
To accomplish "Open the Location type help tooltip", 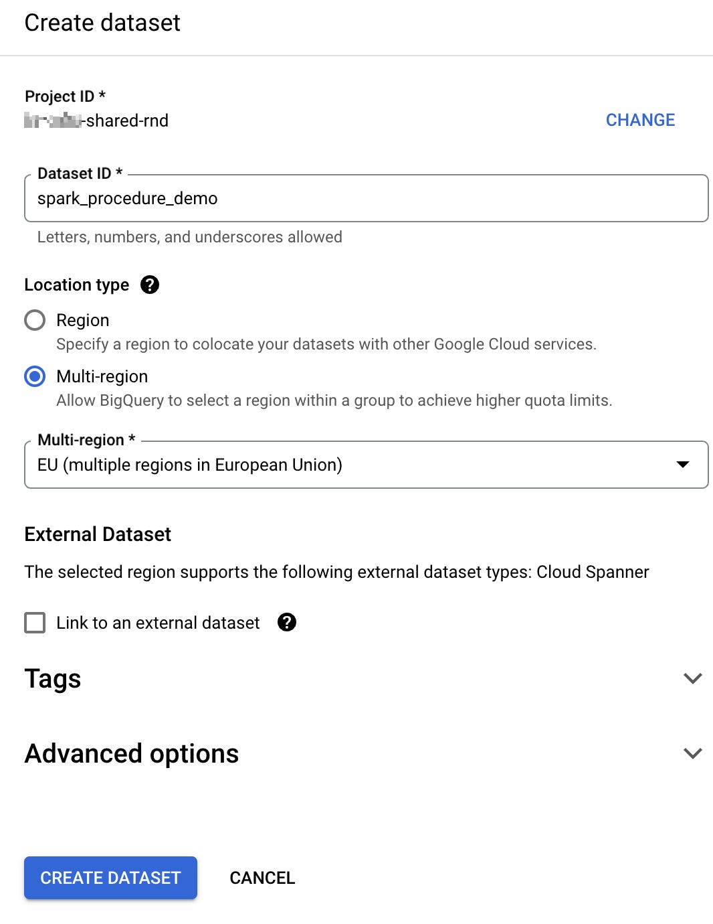I will click(x=150, y=285).
